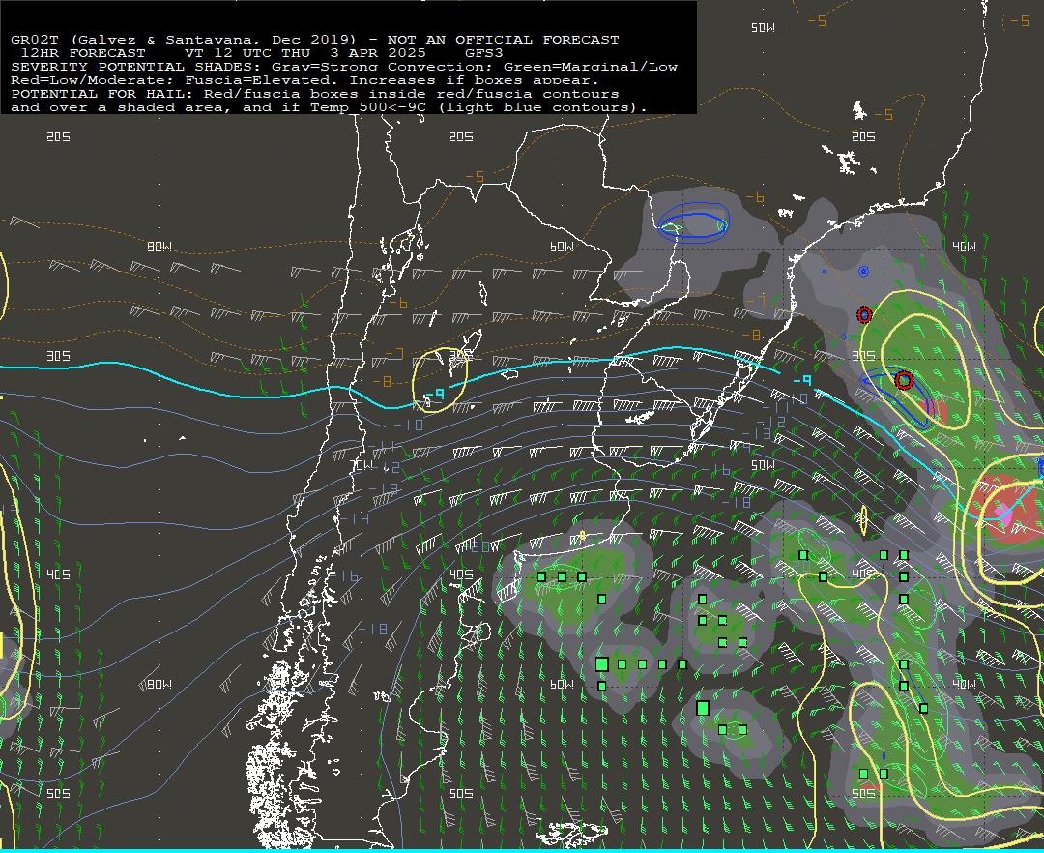Click the fuchsia shaded patch in red area

click(1003, 514)
